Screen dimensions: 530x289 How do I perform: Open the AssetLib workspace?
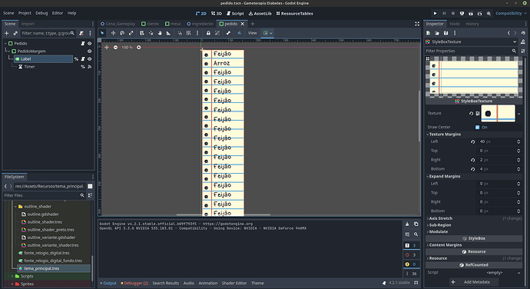tap(260, 13)
